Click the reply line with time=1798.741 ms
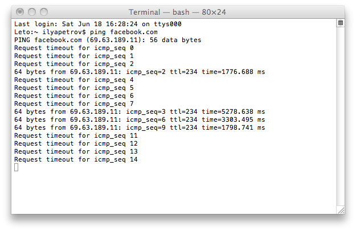The width and height of the screenshot is (356, 231). (139, 128)
